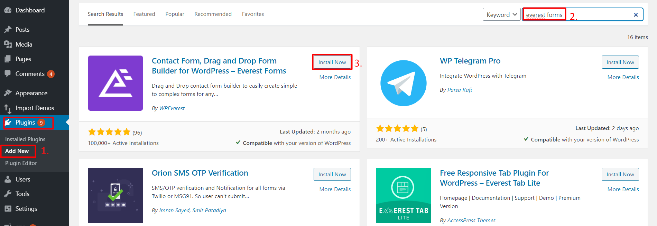Viewport: 657px width, 226px height.
Task: View More Details for Orion SMS OTP
Action: (335, 189)
